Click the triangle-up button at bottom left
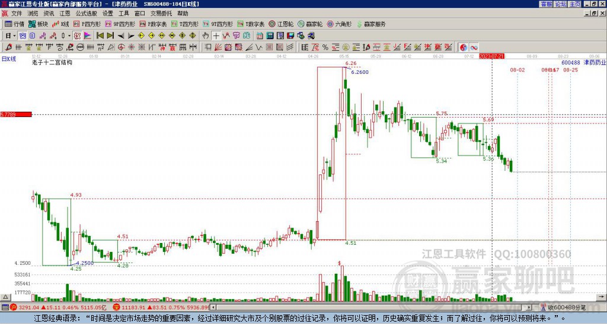 pyautogui.click(x=5, y=297)
